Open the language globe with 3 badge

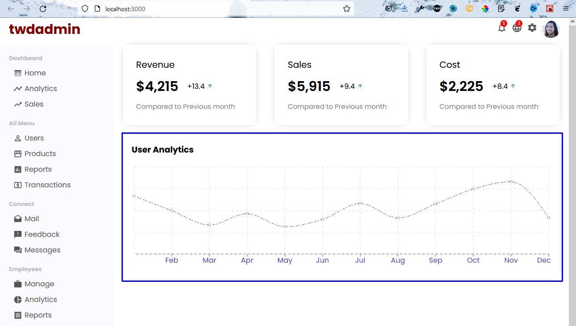(517, 27)
